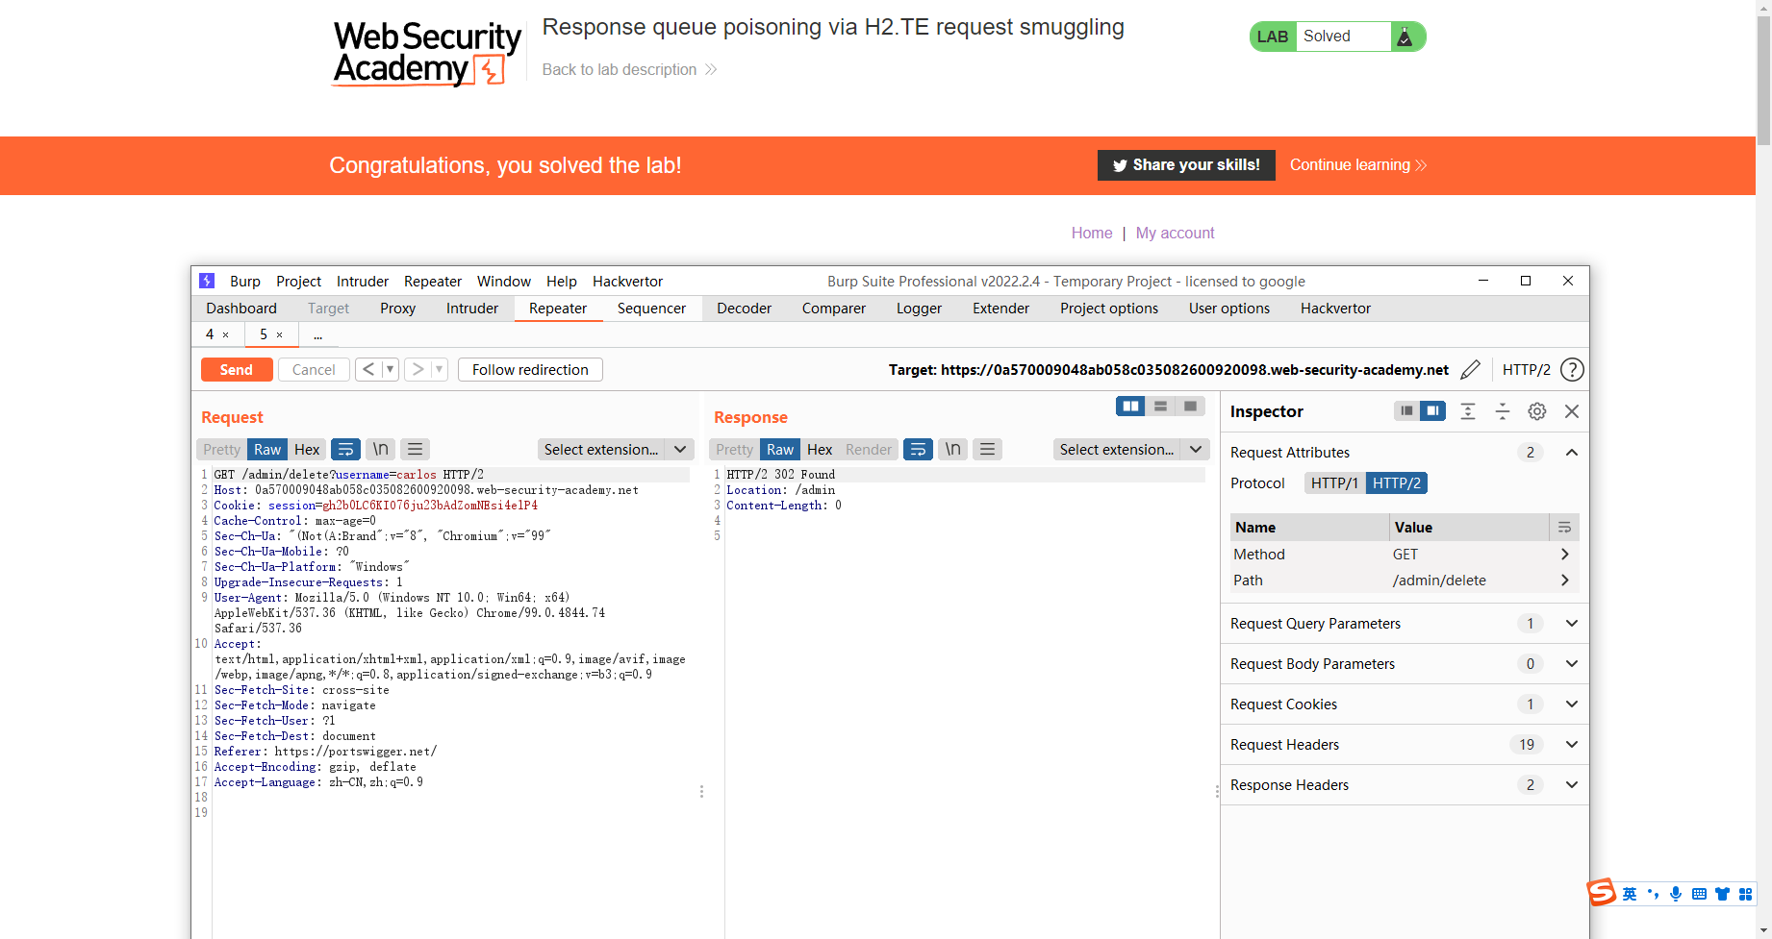Click Back to lab description link
The height and width of the screenshot is (939, 1772).
620,69
